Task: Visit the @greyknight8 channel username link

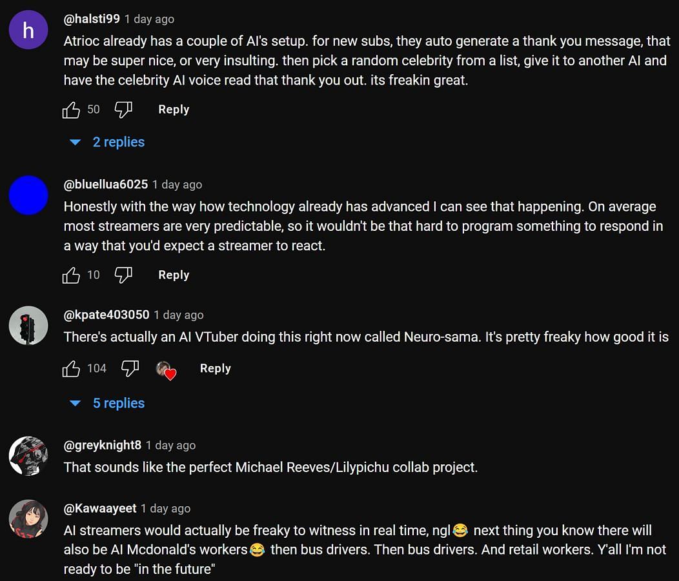Action: pyautogui.click(x=103, y=445)
